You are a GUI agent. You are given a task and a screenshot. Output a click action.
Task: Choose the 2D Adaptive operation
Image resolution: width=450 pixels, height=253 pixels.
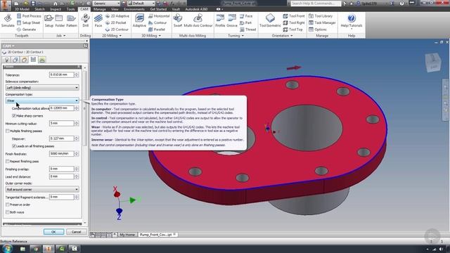coord(117,16)
